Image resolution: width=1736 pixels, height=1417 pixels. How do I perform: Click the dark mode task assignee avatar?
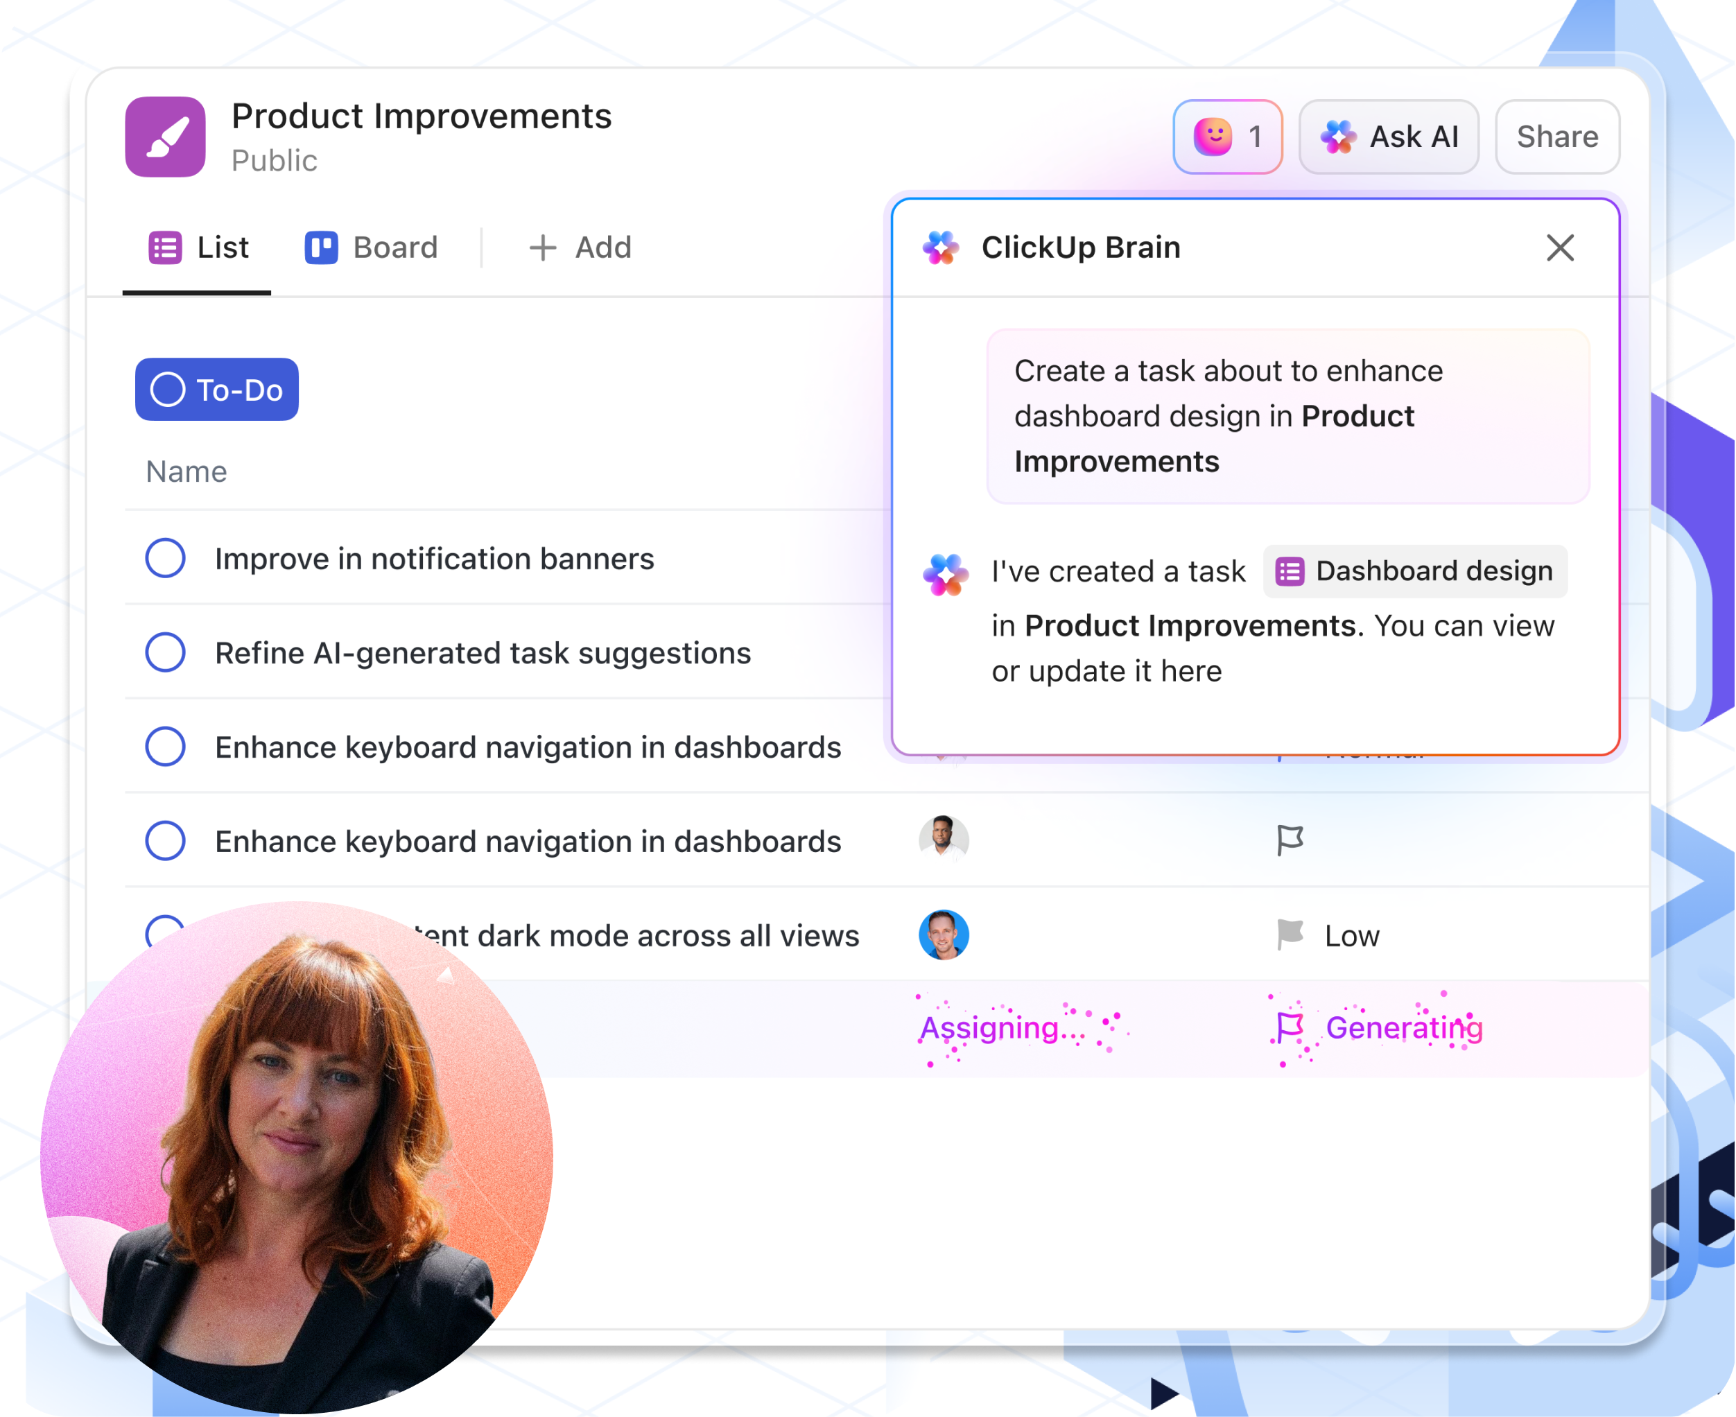pos(944,934)
